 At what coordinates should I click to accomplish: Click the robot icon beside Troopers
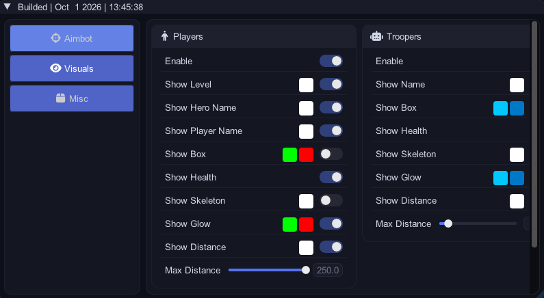(376, 36)
